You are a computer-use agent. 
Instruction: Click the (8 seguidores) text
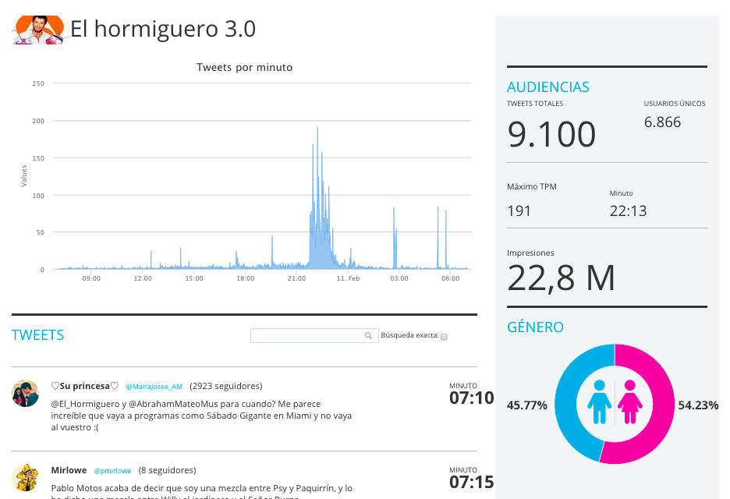pos(167,470)
